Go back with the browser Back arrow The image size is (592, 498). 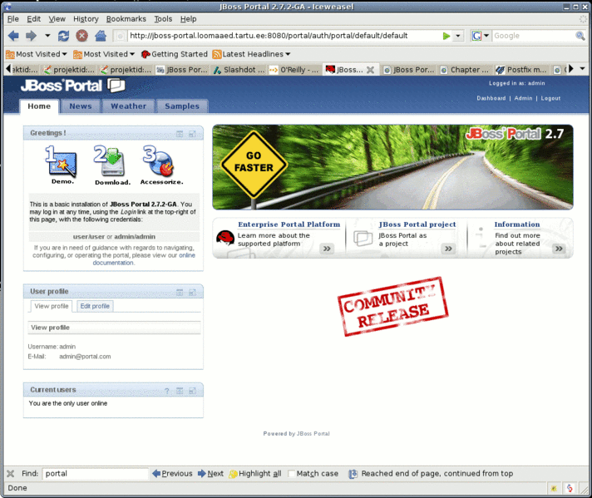pyautogui.click(x=13, y=36)
